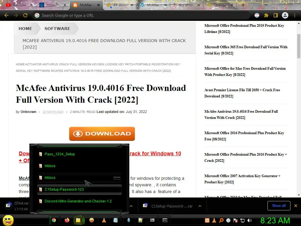This screenshot has width=301, height=226.
Task: Toggle the browser side panel
Action: click(x=276, y=15)
